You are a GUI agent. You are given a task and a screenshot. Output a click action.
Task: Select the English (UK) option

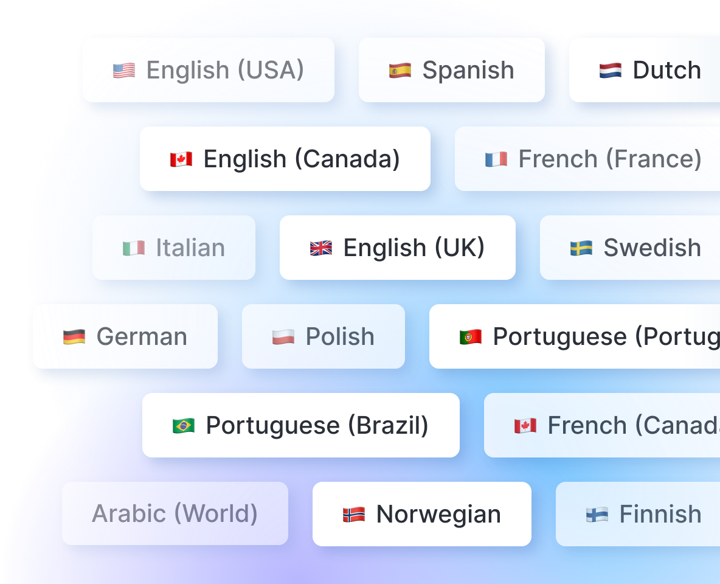pos(397,248)
